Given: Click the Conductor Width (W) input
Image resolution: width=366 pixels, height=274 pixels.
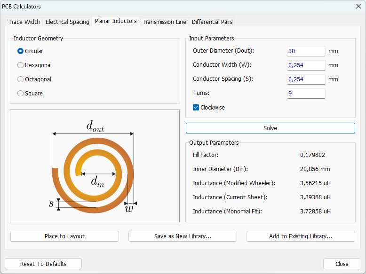Looking at the screenshot, I should coord(306,65).
